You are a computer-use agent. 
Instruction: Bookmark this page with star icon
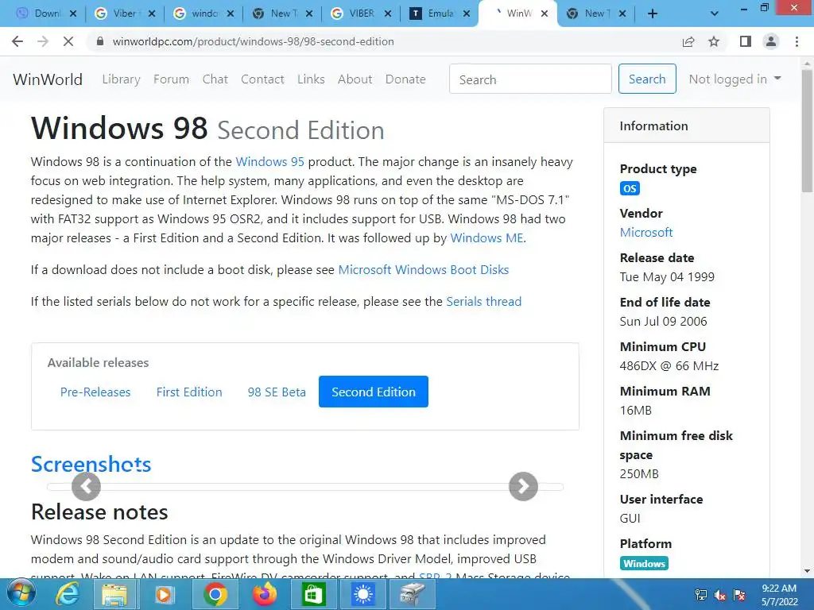pos(714,41)
